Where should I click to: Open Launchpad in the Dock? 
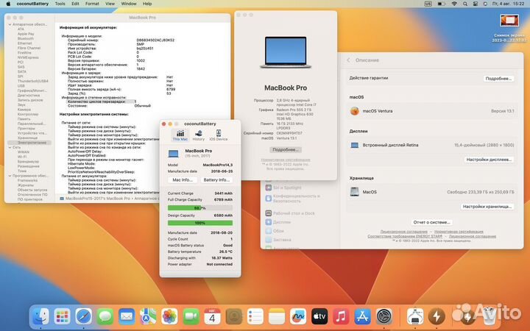click(x=62, y=316)
